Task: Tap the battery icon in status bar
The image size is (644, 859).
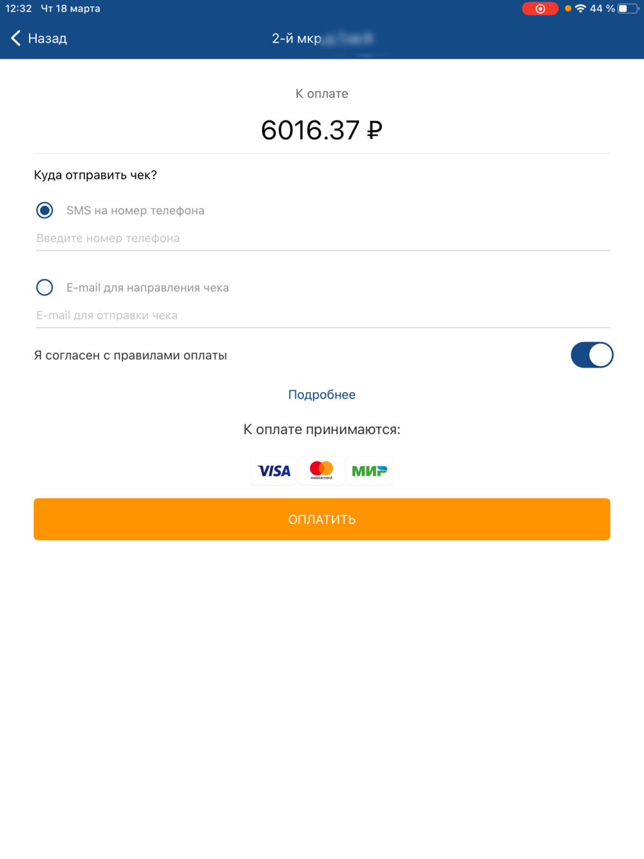Action: coord(628,8)
